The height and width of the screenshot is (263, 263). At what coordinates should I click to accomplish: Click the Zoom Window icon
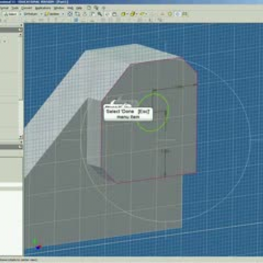pos(77,14)
